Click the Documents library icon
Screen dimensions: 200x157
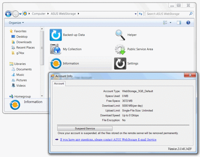pyautogui.click(x=13, y=69)
